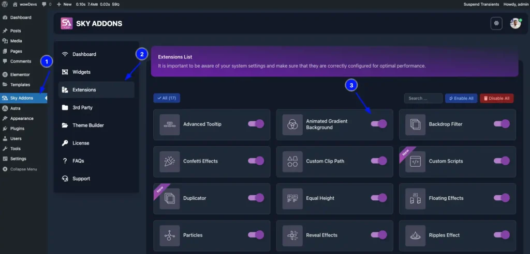Viewport: 530px width, 254px height.
Task: Select Sky Addons in WordPress sidebar
Action: 24,98
